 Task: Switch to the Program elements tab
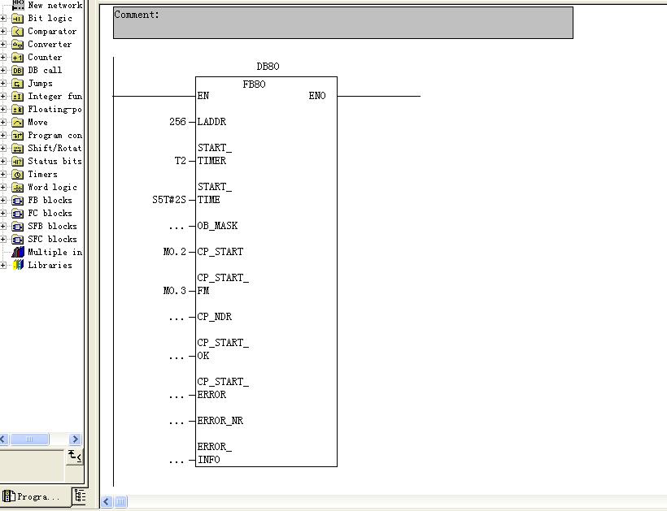coord(34,496)
